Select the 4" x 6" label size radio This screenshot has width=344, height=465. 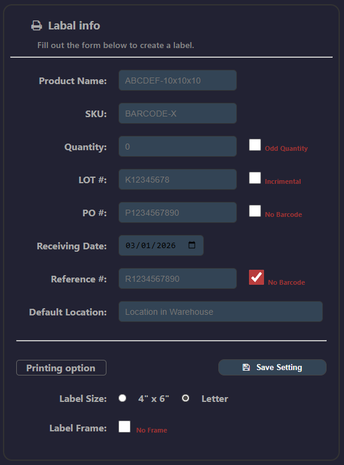122,398
